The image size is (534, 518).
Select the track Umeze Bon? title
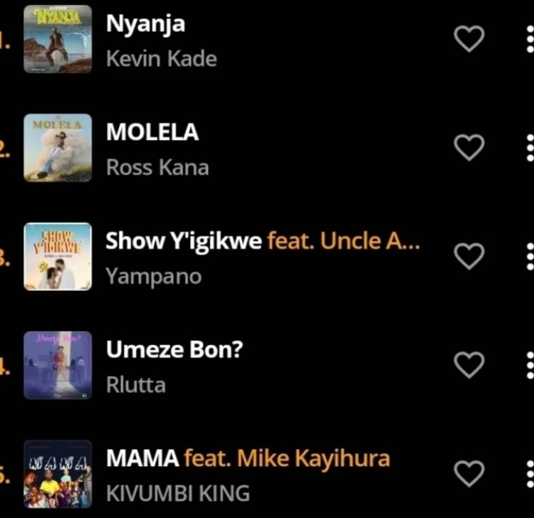[x=174, y=349]
